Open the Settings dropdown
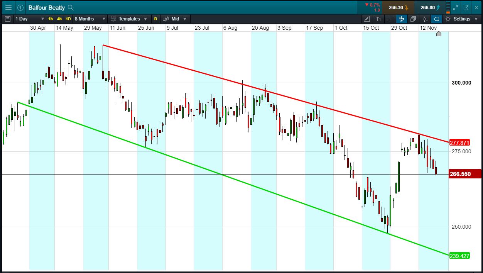This screenshot has height=273, width=483. [461, 19]
